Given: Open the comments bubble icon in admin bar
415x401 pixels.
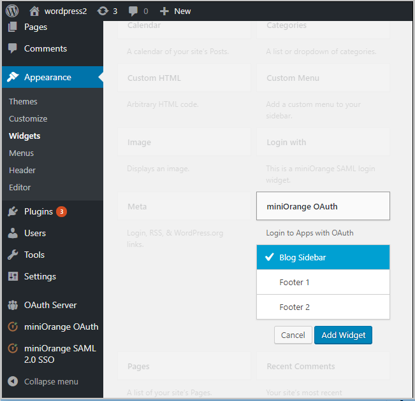Looking at the screenshot, I should tap(133, 11).
